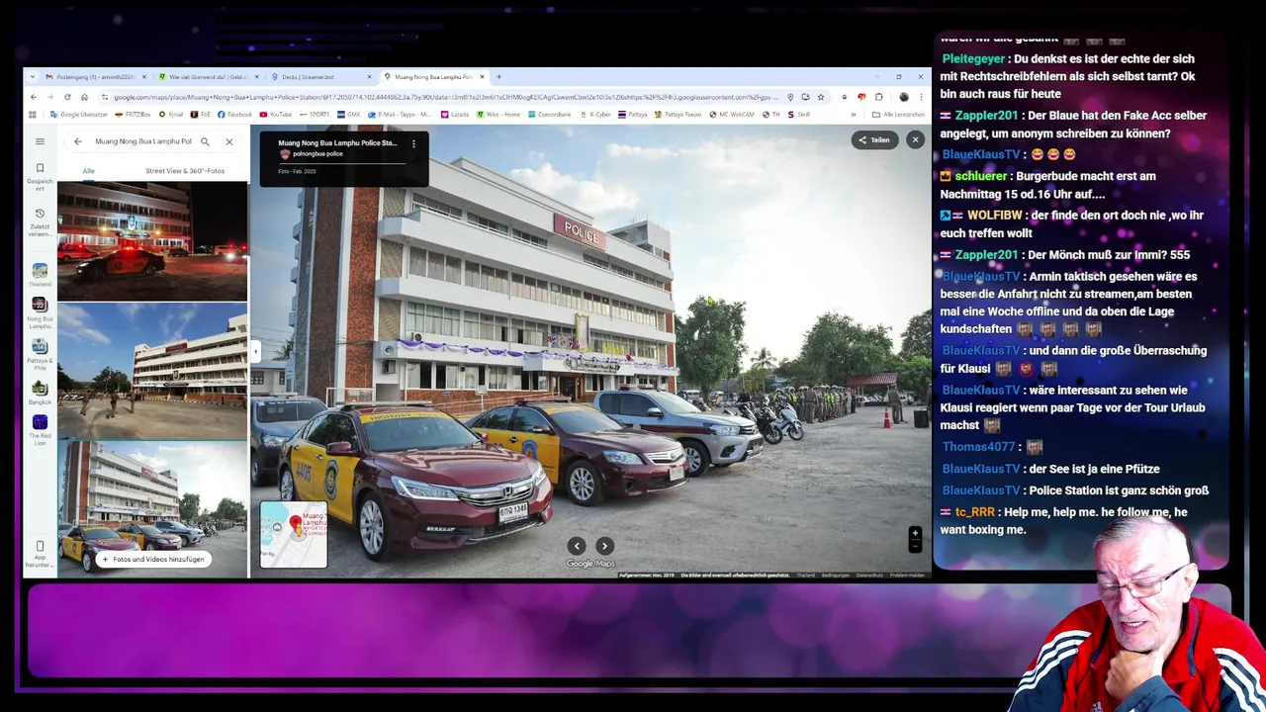Click polnongbua police contributor name
Screen dimensions: 1266x712
tap(317, 154)
